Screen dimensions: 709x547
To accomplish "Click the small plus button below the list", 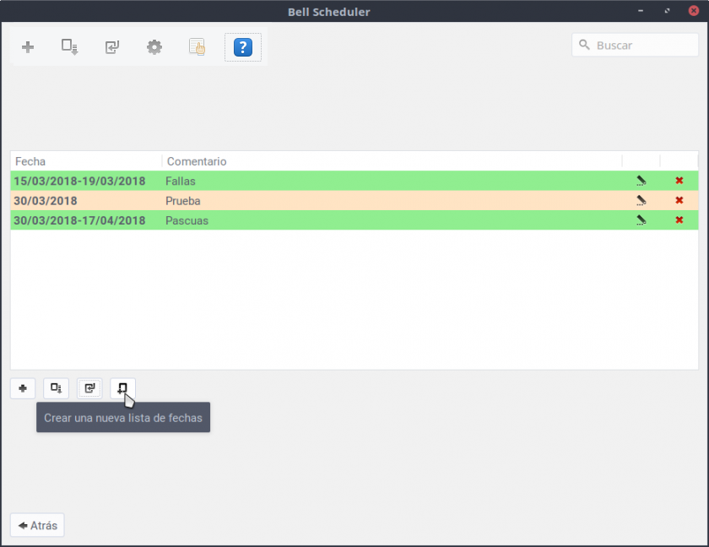I will [x=23, y=388].
